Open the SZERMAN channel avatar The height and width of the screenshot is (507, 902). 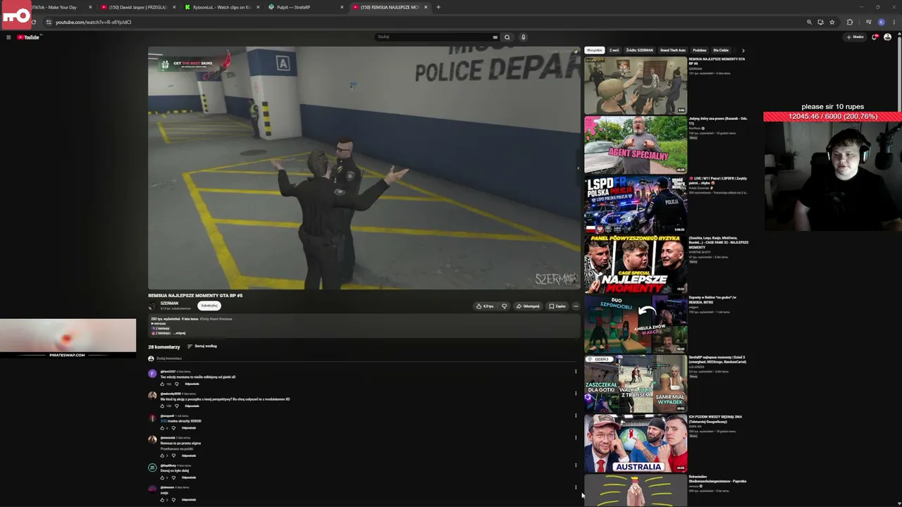point(152,306)
